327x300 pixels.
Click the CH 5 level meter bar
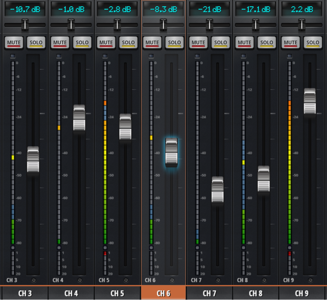105,153
